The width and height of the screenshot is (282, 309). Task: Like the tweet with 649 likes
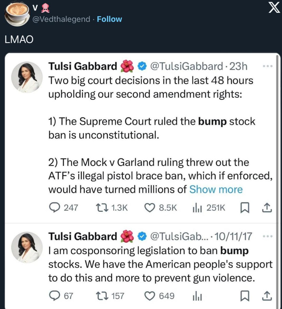(150, 296)
